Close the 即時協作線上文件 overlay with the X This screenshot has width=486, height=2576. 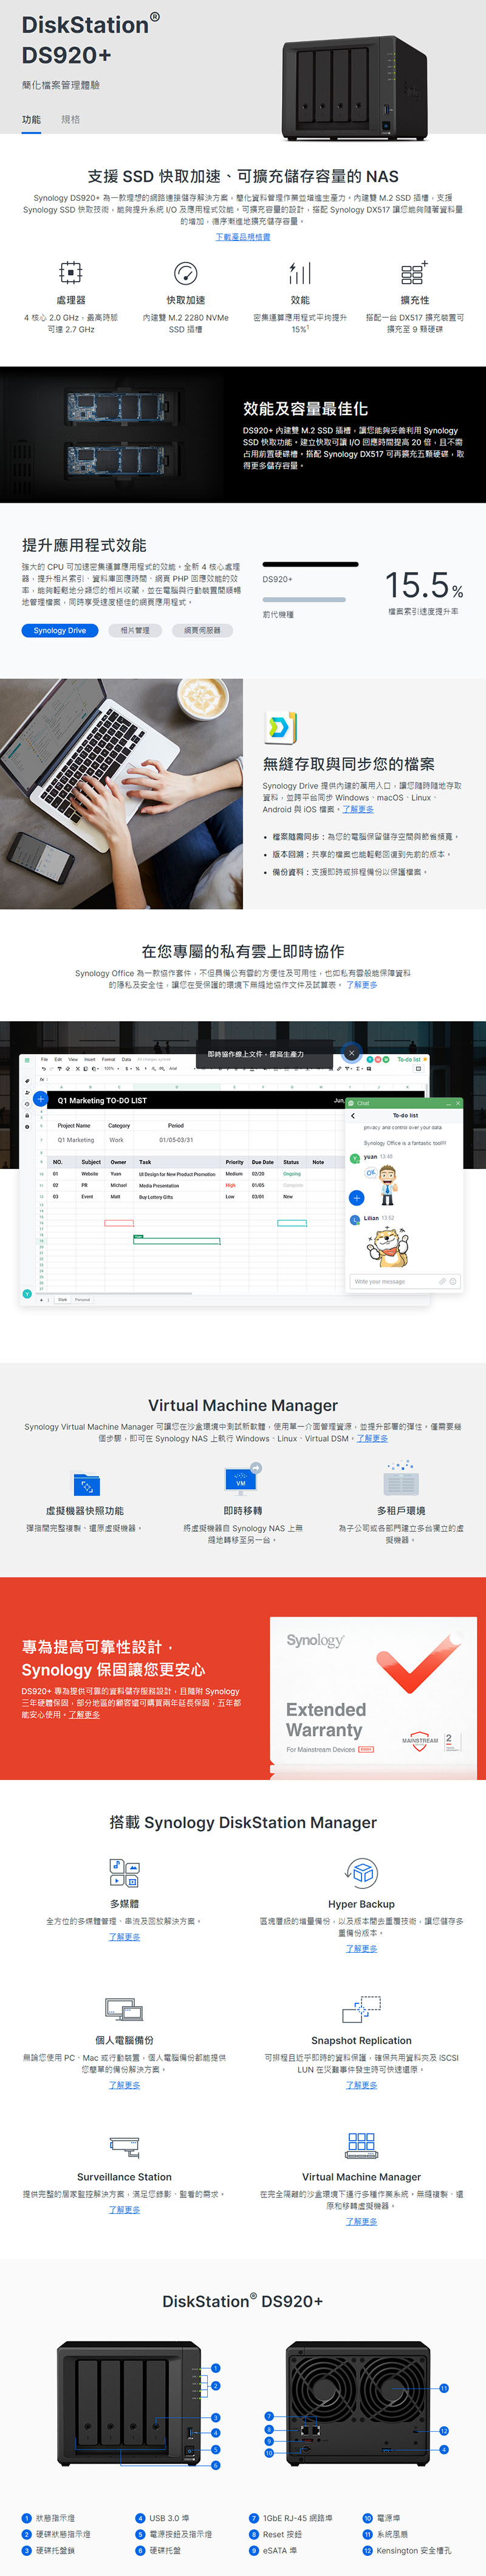(x=351, y=1053)
